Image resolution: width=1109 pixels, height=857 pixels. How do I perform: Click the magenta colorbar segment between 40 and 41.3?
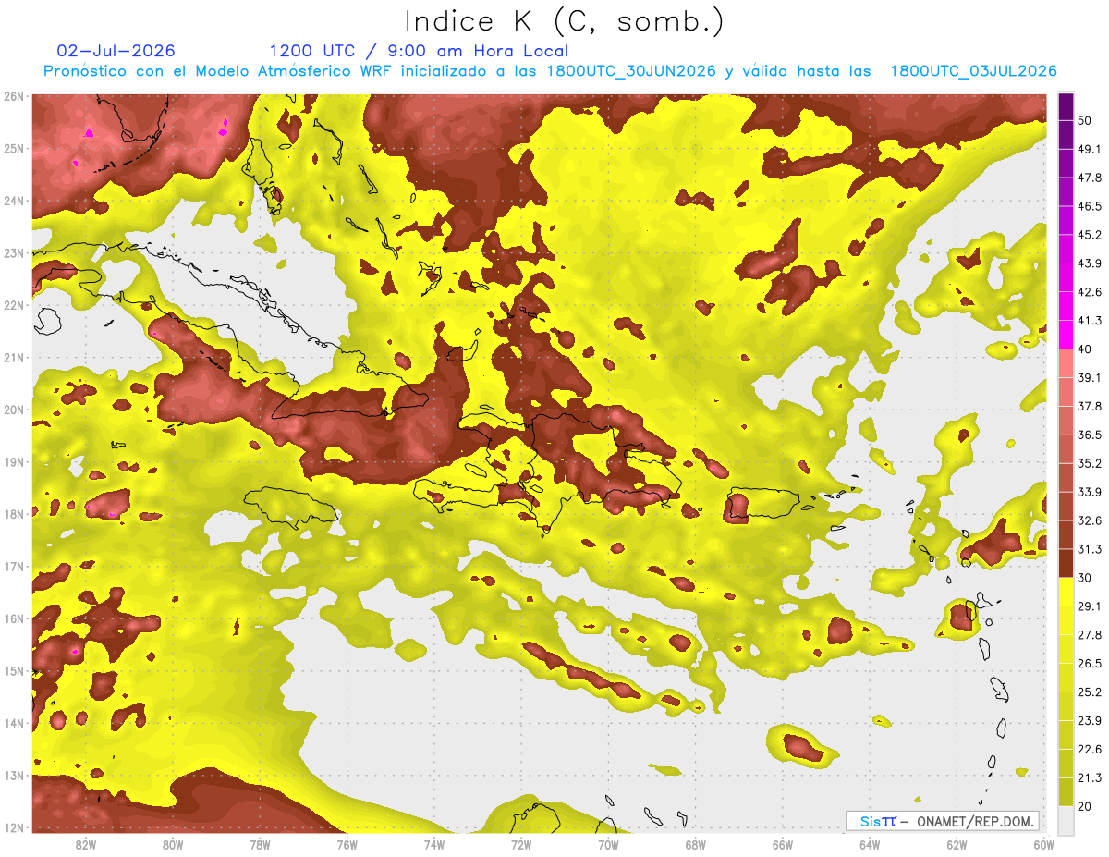(1066, 335)
